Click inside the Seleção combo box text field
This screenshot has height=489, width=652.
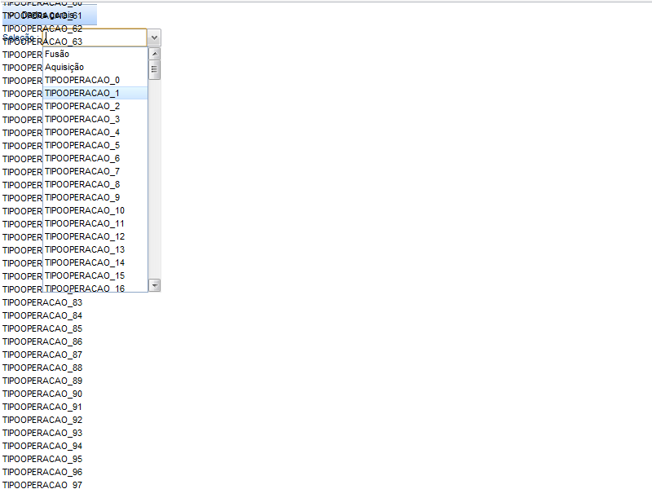pos(94,37)
